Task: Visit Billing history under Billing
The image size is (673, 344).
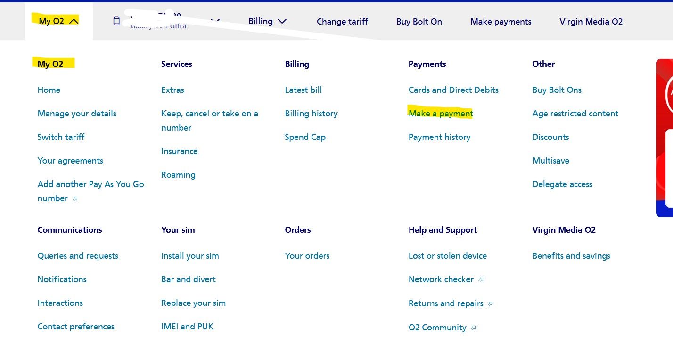Action: (311, 114)
